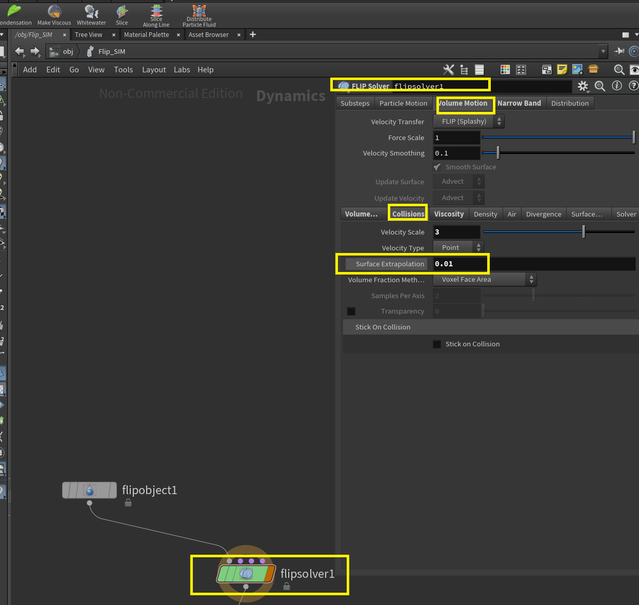The width and height of the screenshot is (639, 605).
Task: Click the Make Viscous shelf tool
Action: pyautogui.click(x=54, y=14)
